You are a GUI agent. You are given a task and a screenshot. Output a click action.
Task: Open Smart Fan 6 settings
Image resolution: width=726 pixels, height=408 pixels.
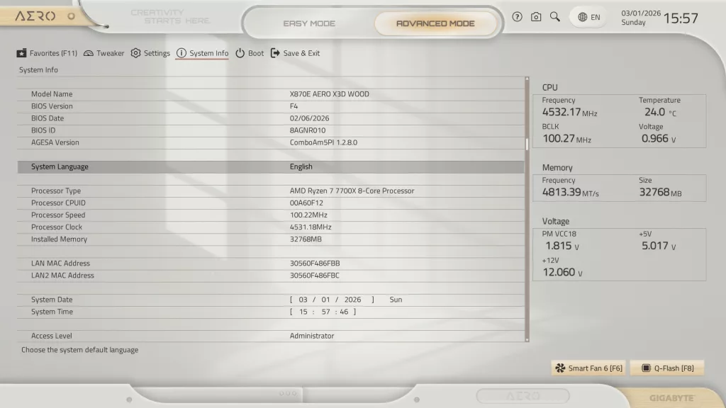click(588, 368)
